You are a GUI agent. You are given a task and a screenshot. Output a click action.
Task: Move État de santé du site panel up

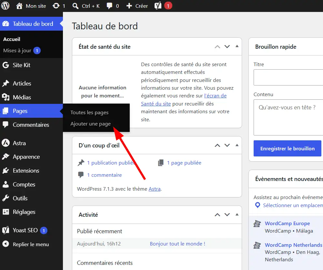(217, 47)
